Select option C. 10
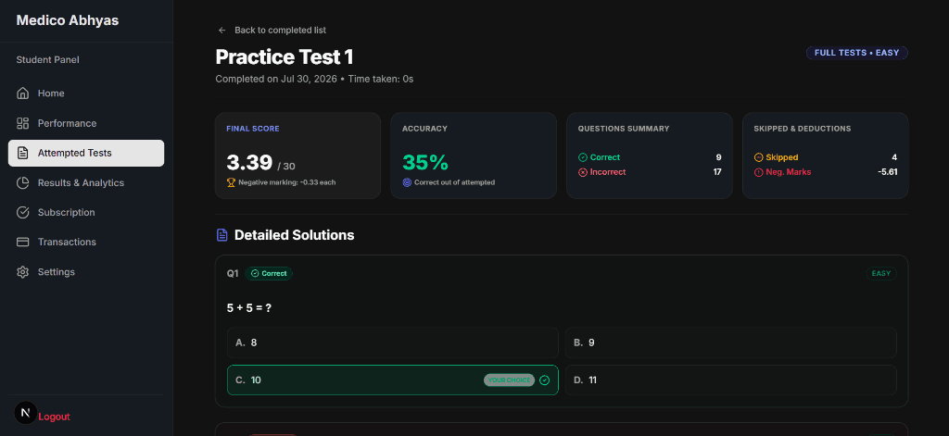The width and height of the screenshot is (949, 436). pyautogui.click(x=392, y=380)
